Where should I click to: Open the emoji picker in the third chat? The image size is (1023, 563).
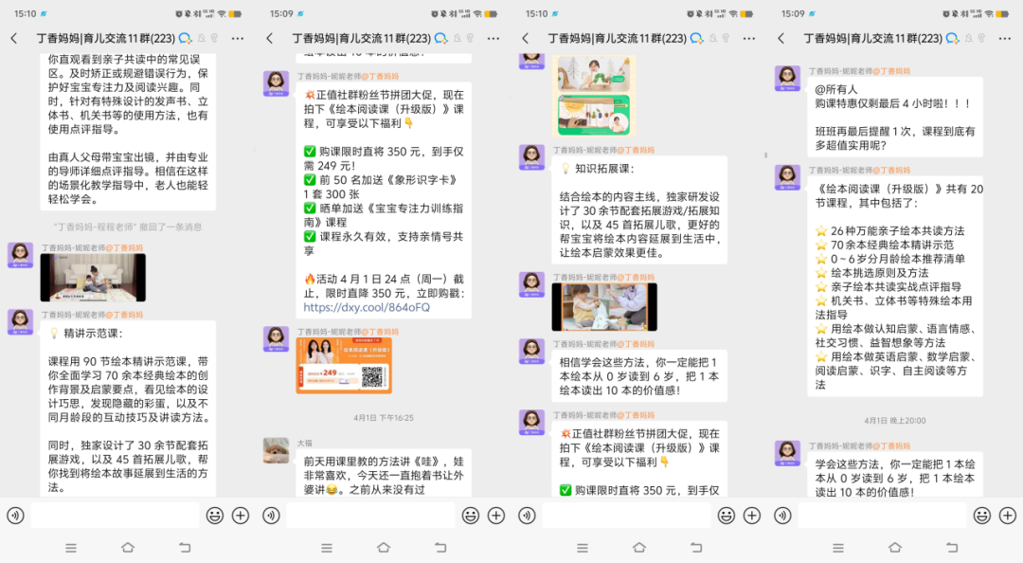[x=727, y=516]
